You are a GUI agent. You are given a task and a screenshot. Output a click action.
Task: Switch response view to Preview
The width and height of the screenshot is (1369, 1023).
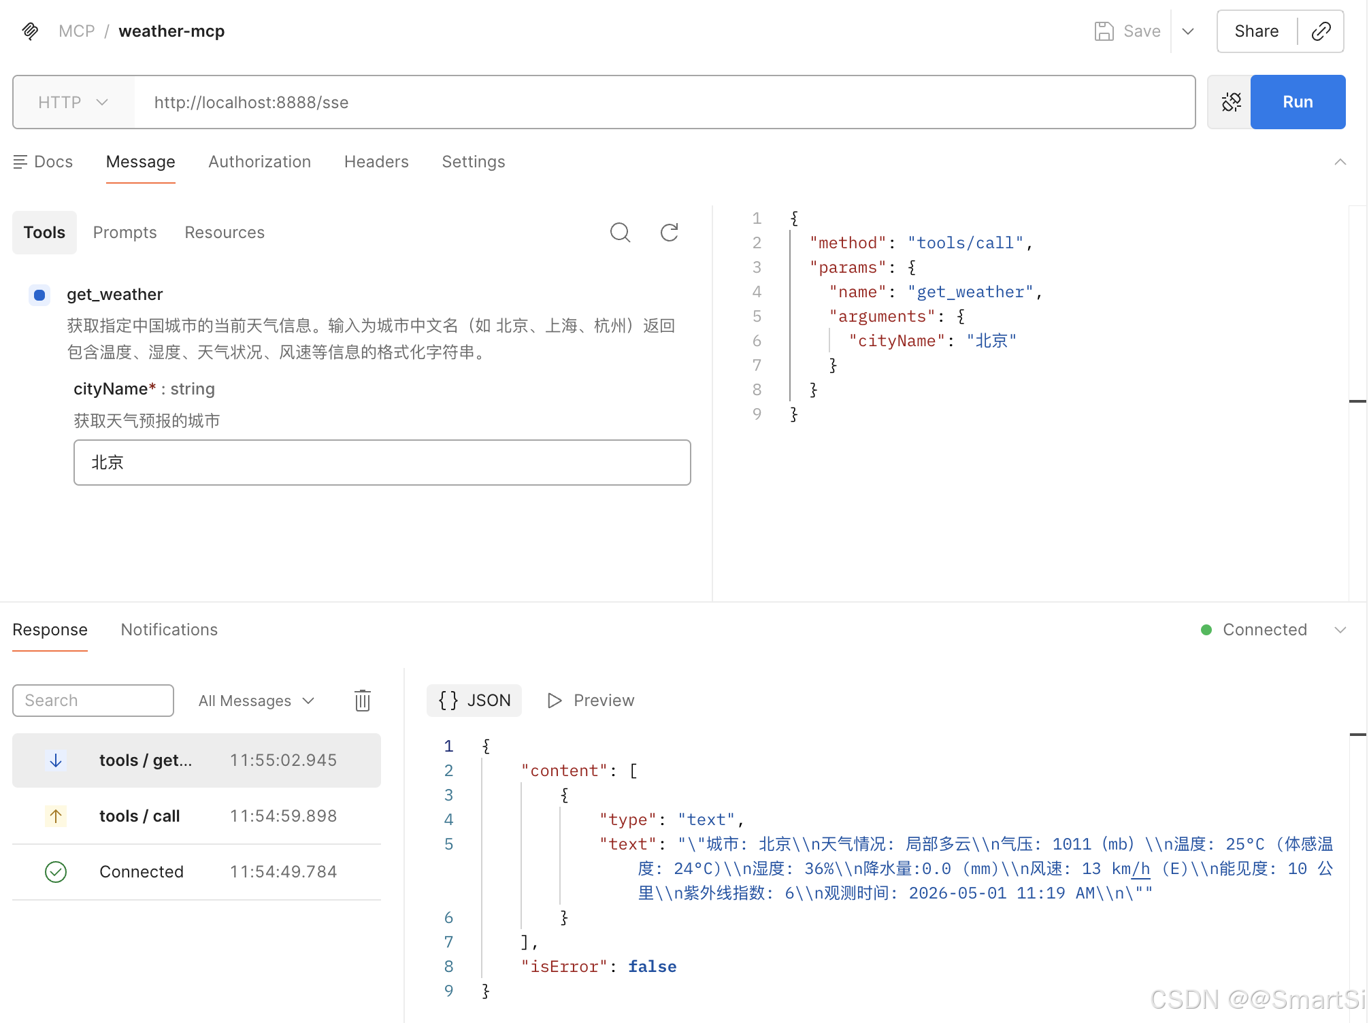pyautogui.click(x=591, y=701)
